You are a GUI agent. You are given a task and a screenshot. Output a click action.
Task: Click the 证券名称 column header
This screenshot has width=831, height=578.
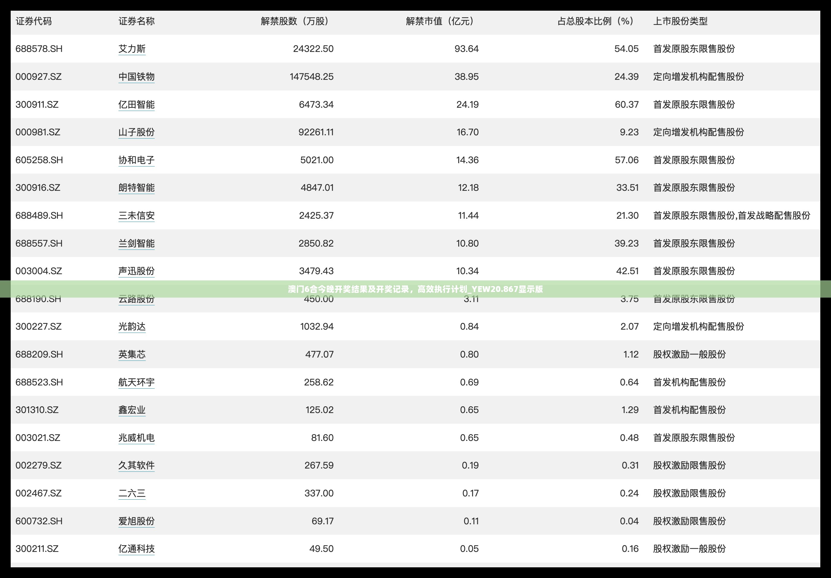point(137,21)
